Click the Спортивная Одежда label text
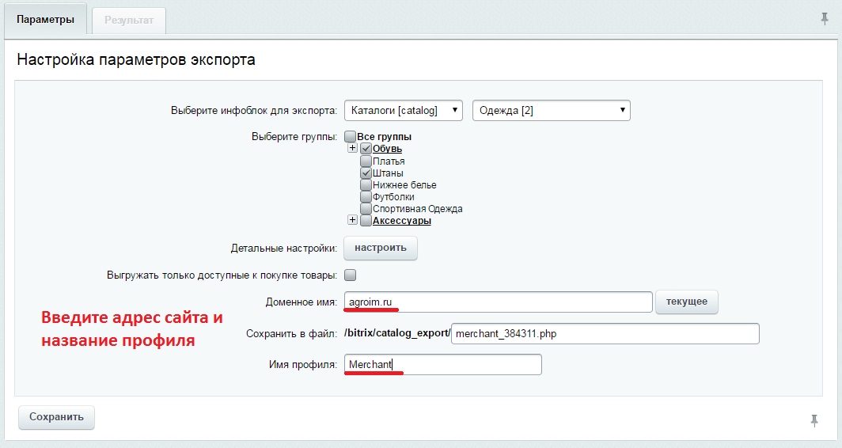The height and width of the screenshot is (448, 842). pos(417,209)
